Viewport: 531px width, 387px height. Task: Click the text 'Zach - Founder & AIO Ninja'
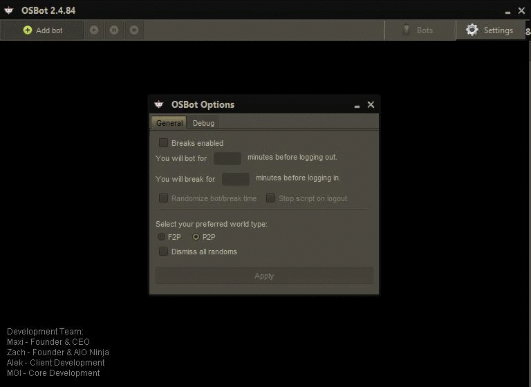58,352
